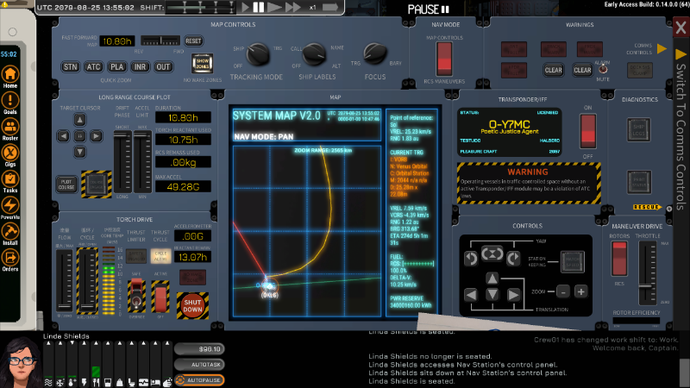
Task: Rotate ship clockwise yaw icon
Action: [513, 259]
